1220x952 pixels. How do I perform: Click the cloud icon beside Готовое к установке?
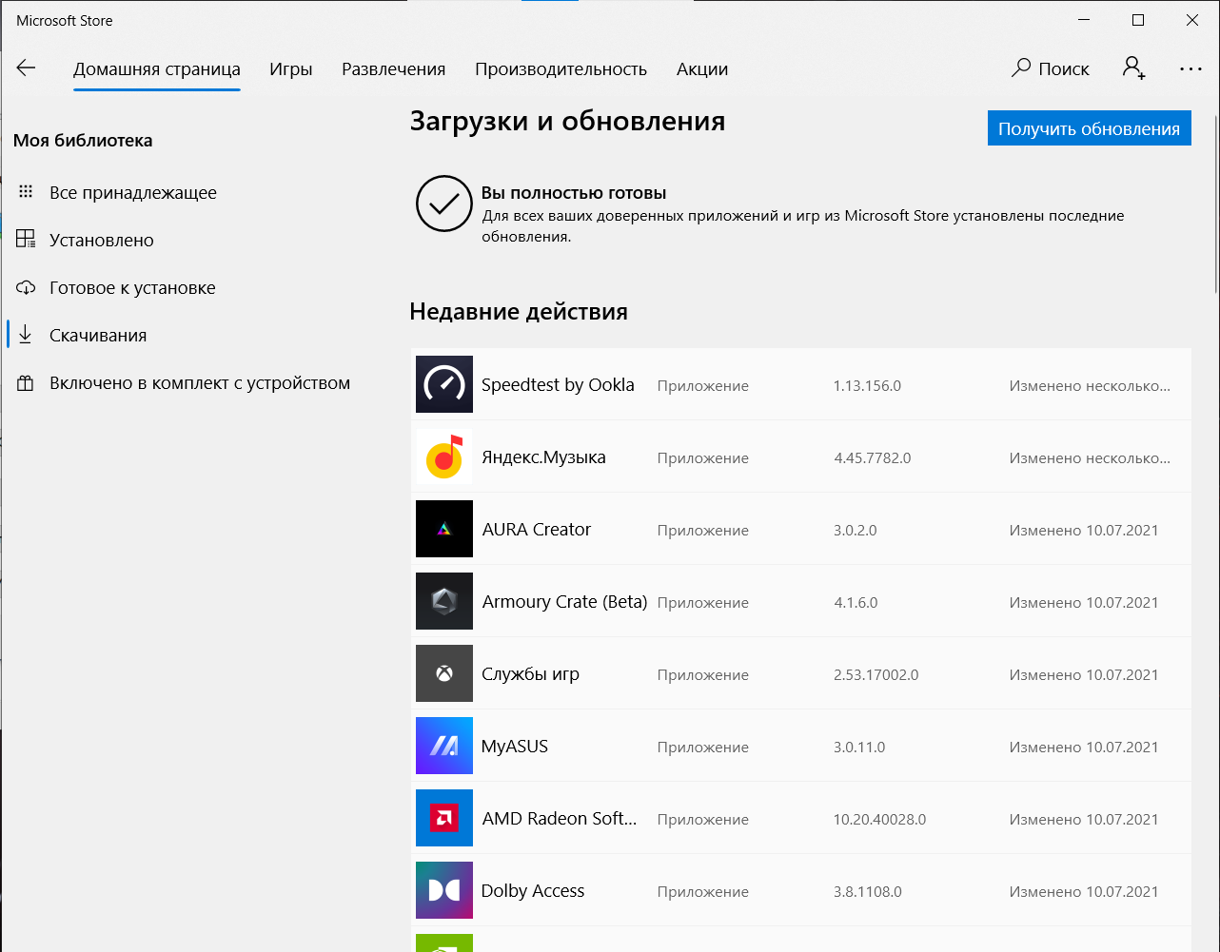(26, 287)
